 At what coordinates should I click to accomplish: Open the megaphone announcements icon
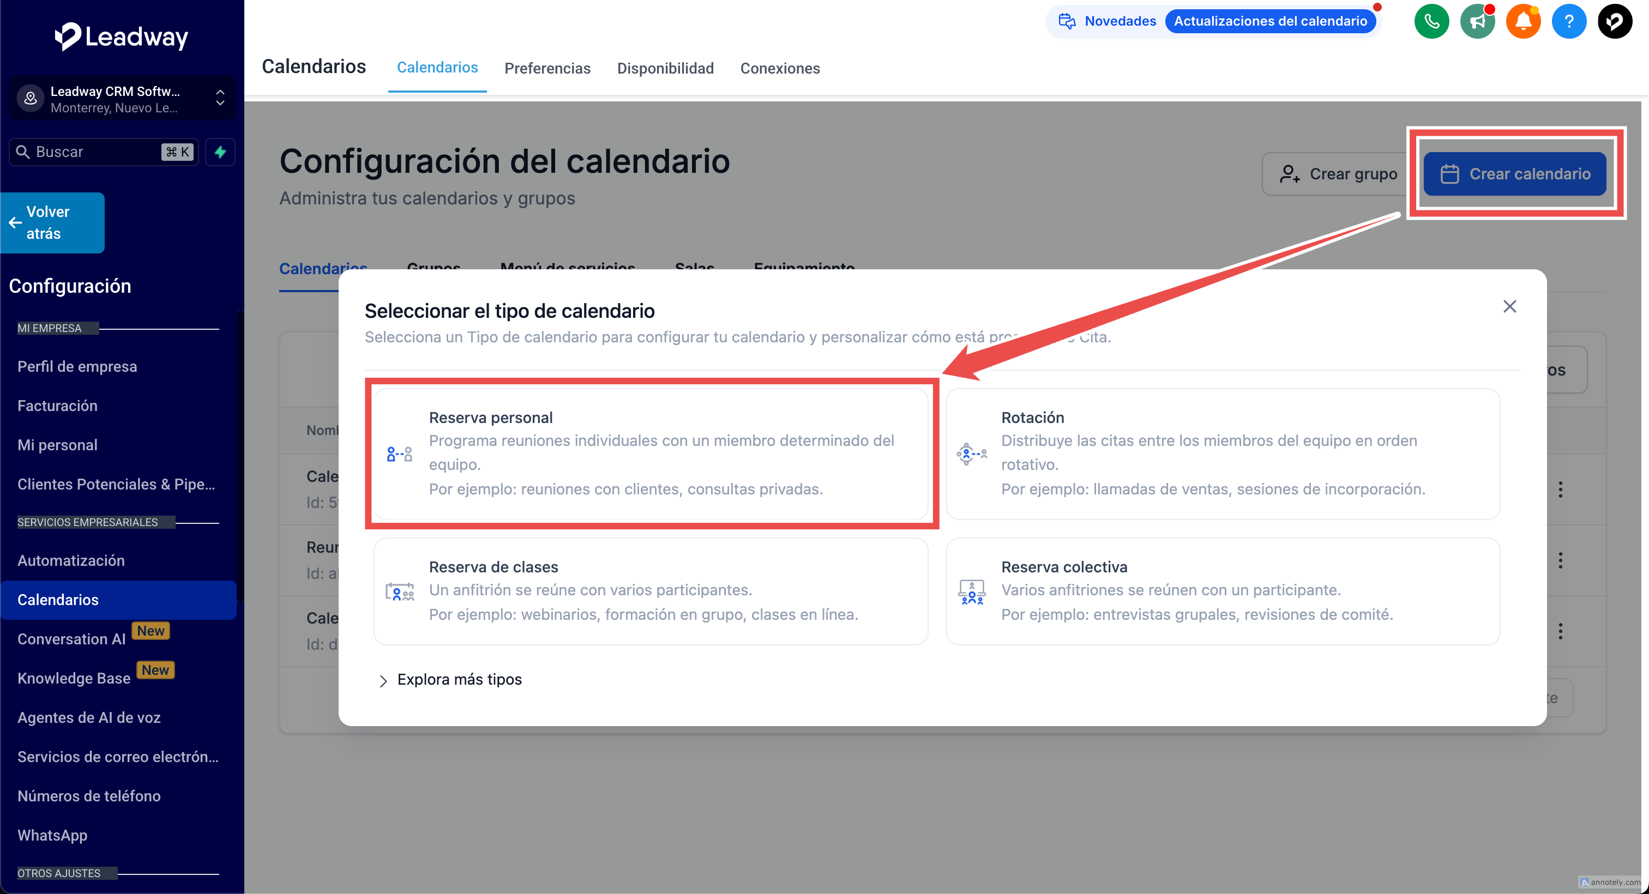(1477, 22)
